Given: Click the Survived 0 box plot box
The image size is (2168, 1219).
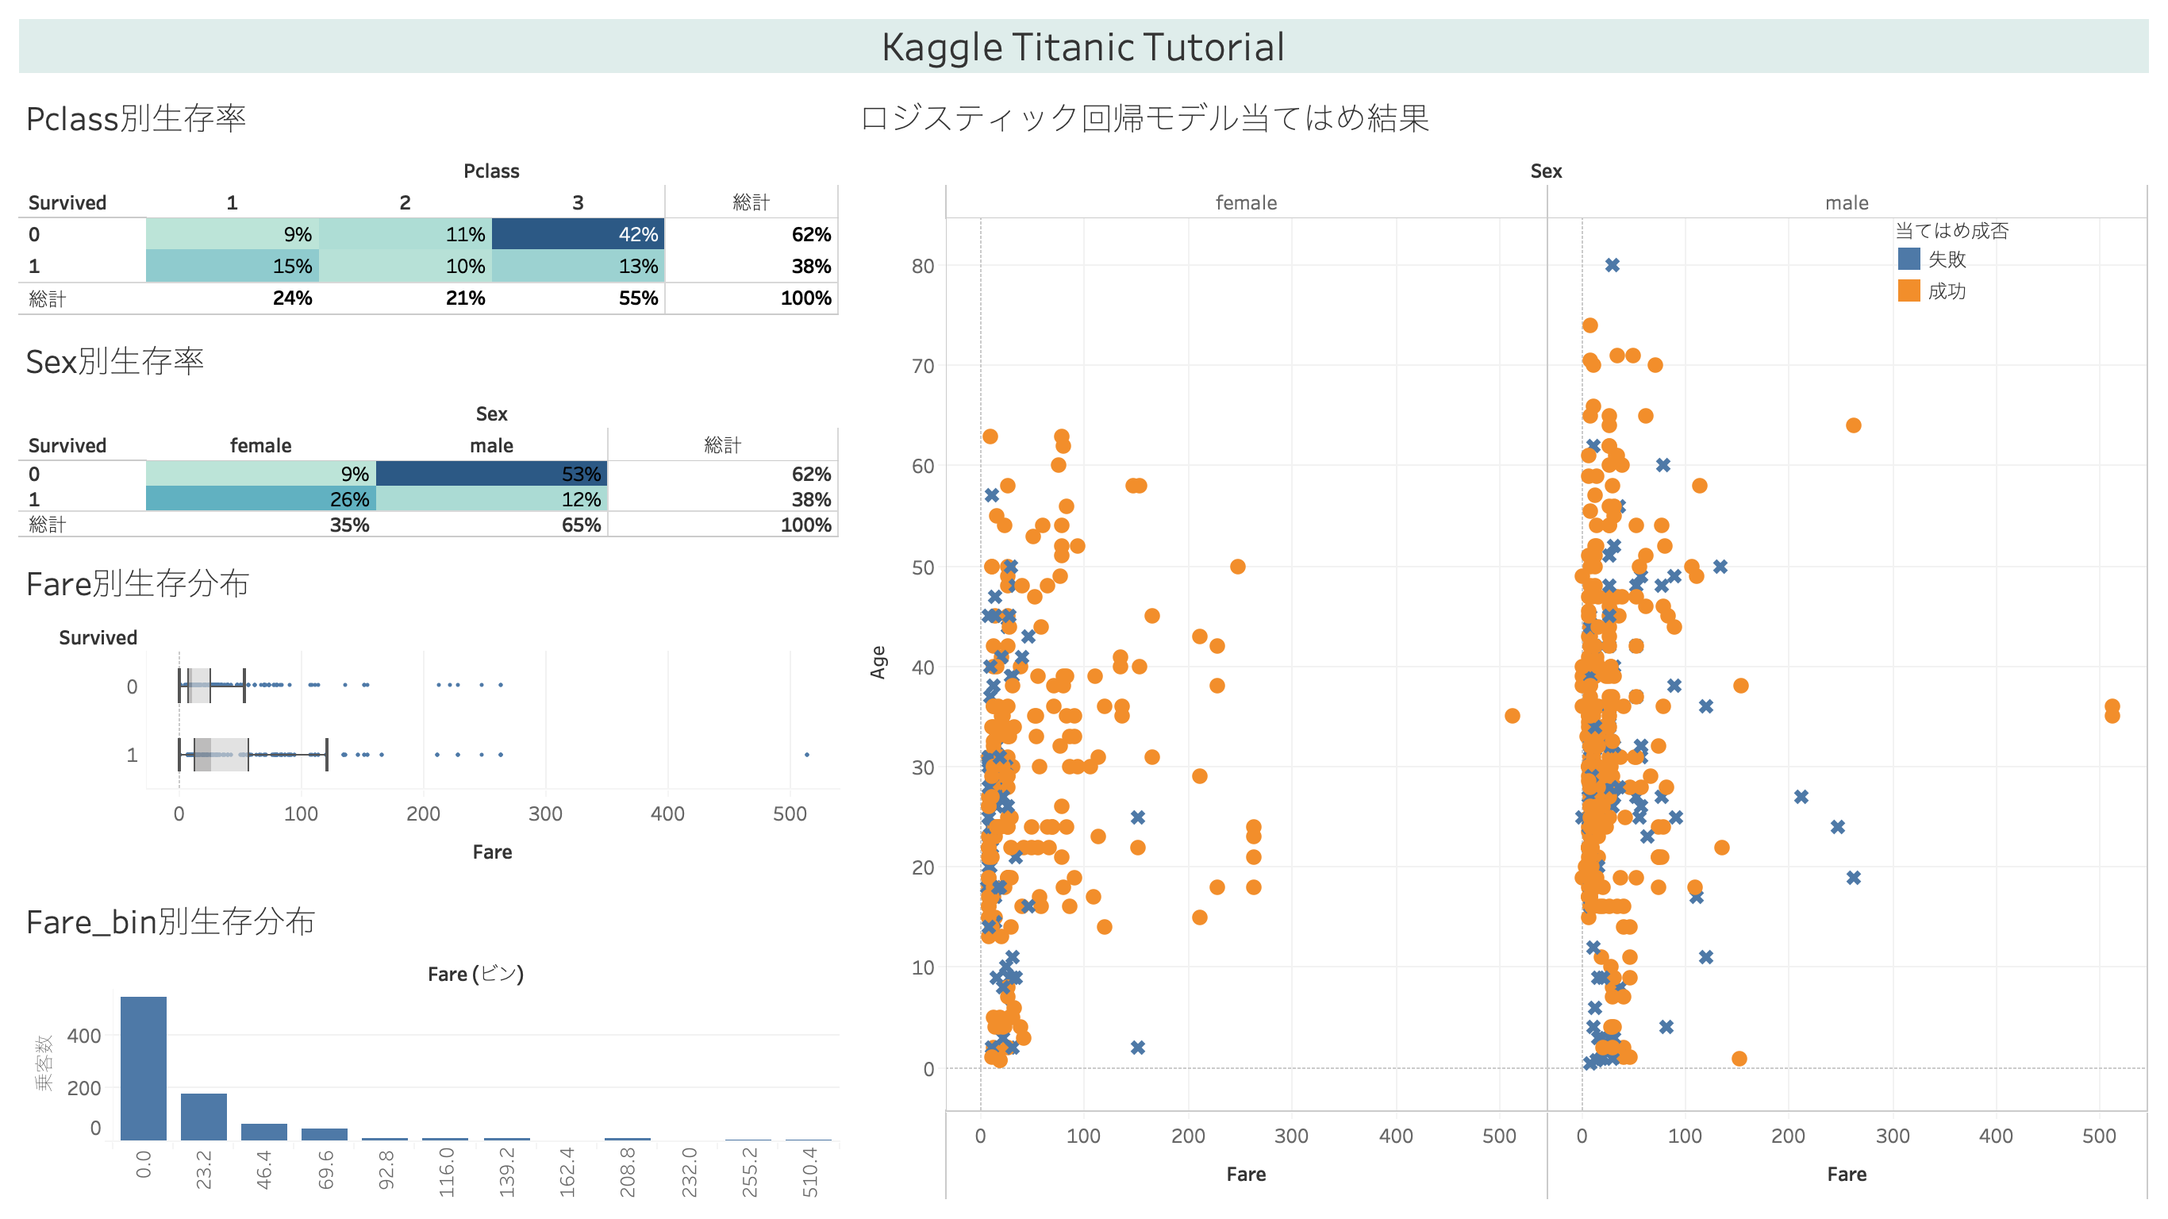Looking at the screenshot, I should point(198,685).
